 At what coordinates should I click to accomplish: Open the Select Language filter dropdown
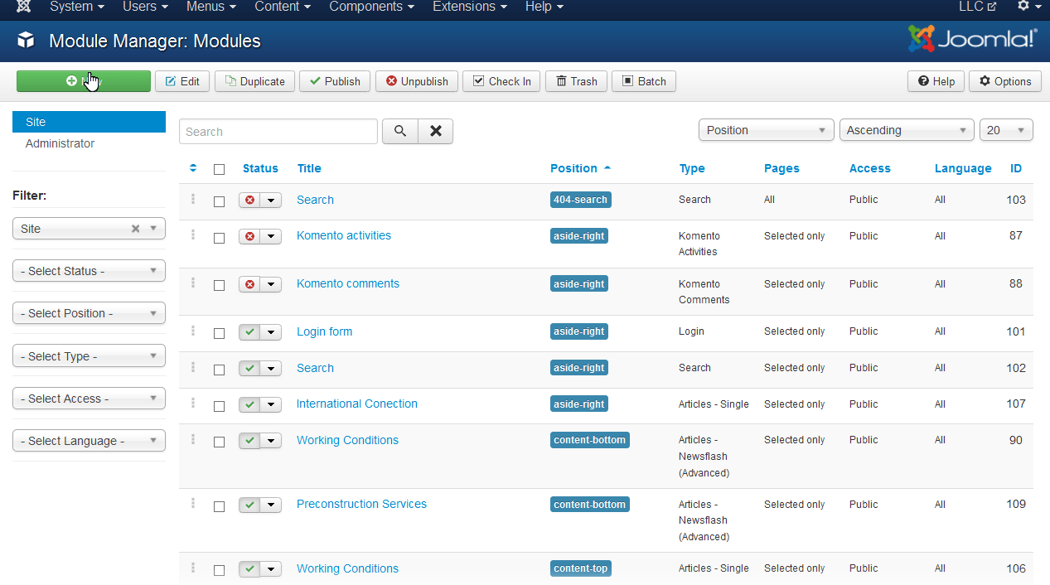coord(89,440)
